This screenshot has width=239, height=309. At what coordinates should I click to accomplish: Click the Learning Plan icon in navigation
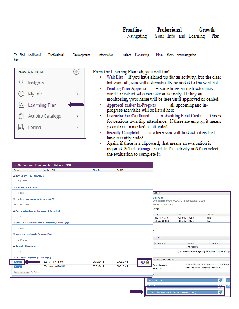click(21, 105)
